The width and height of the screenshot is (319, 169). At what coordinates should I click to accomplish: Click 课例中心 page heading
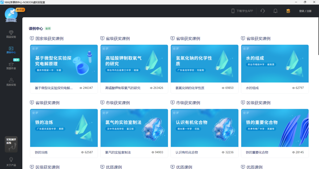click(x=36, y=28)
